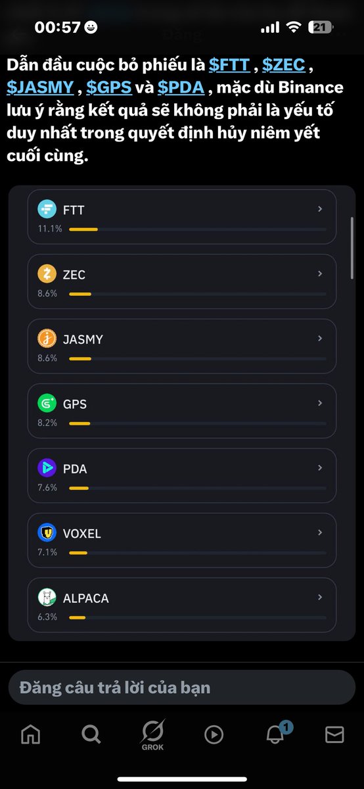Tap the FTT coin logo

pos(47,210)
